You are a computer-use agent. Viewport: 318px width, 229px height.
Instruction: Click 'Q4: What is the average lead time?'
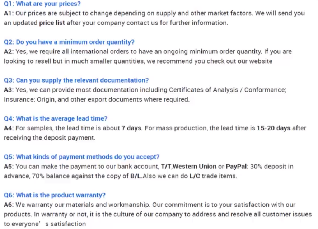click(56, 118)
